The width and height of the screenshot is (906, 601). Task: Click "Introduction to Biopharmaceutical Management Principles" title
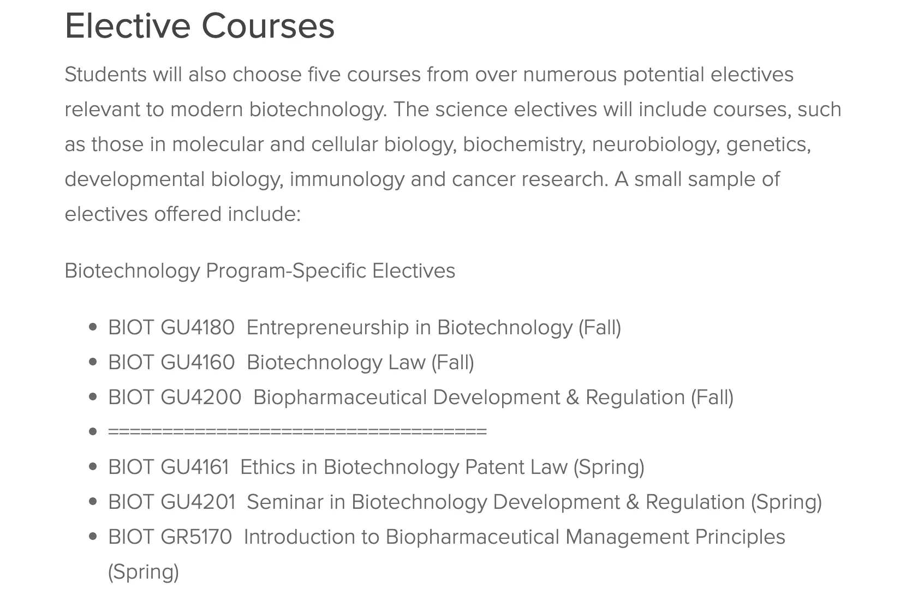click(x=514, y=537)
